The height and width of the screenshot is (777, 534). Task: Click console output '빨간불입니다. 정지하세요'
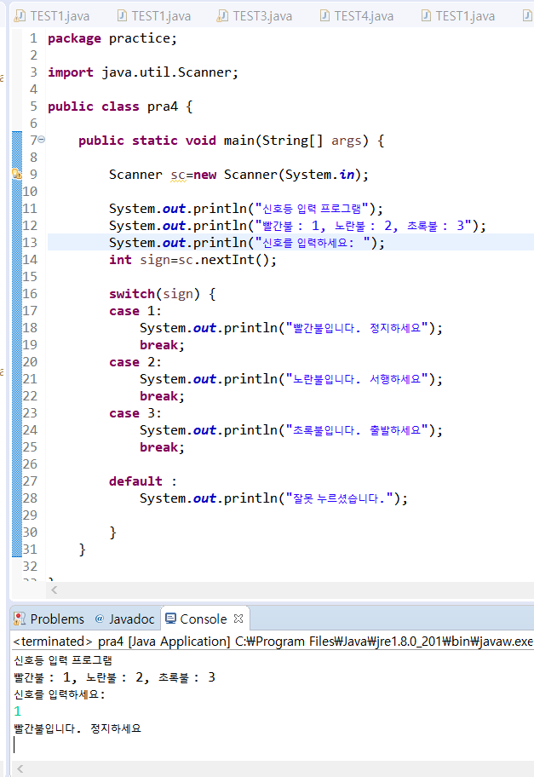pyautogui.click(x=78, y=728)
